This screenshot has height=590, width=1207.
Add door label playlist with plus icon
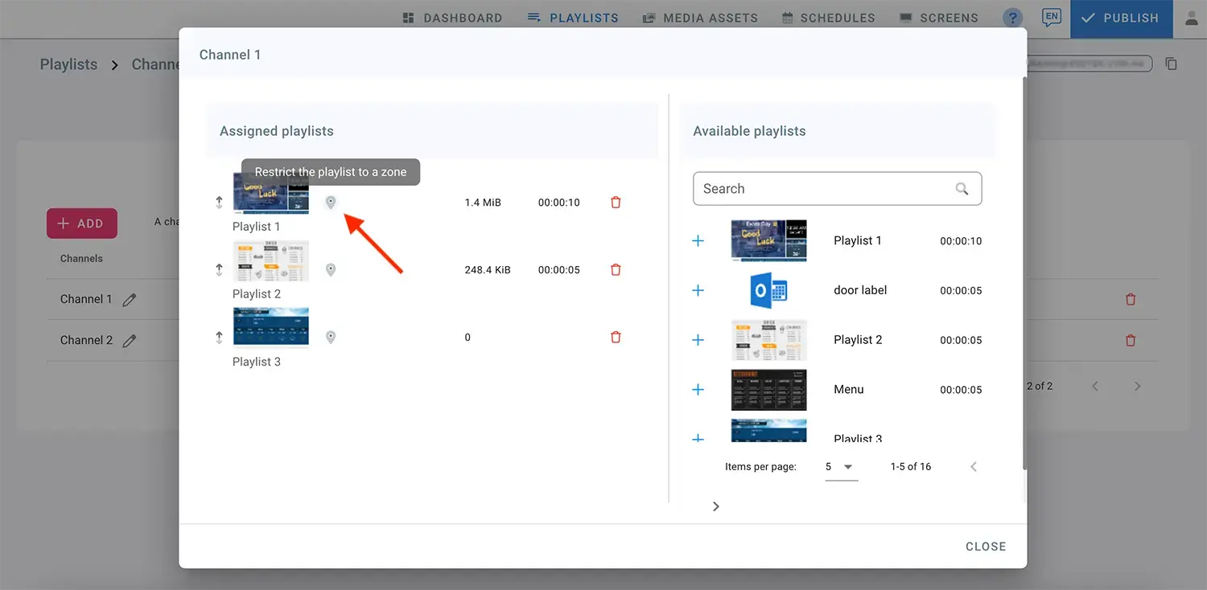[698, 290]
